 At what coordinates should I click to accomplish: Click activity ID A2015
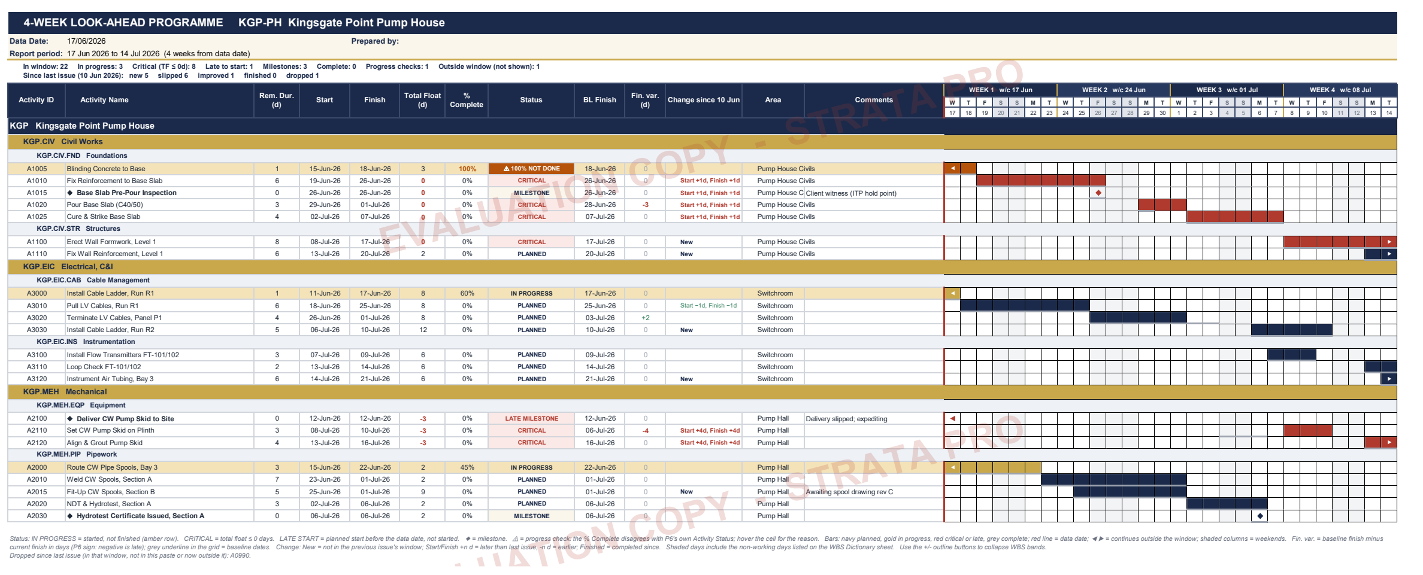37,492
